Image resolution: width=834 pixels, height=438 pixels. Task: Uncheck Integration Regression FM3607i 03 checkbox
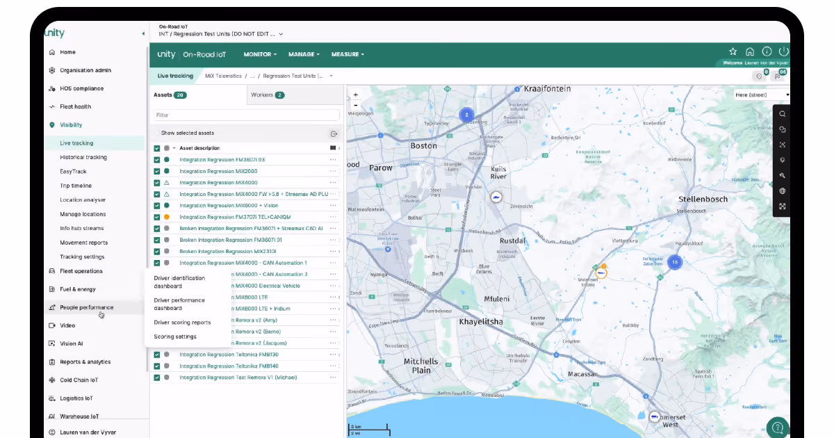tap(157, 160)
